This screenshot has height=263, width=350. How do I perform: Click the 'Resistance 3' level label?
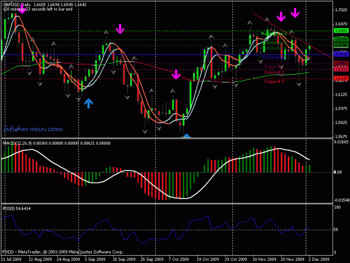274,34
